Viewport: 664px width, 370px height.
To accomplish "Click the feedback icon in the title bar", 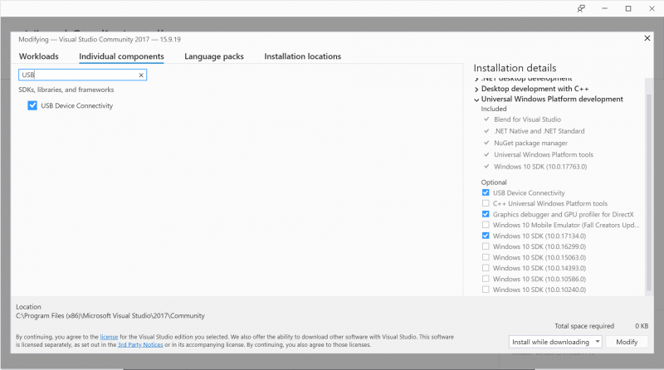I will 581,8.
